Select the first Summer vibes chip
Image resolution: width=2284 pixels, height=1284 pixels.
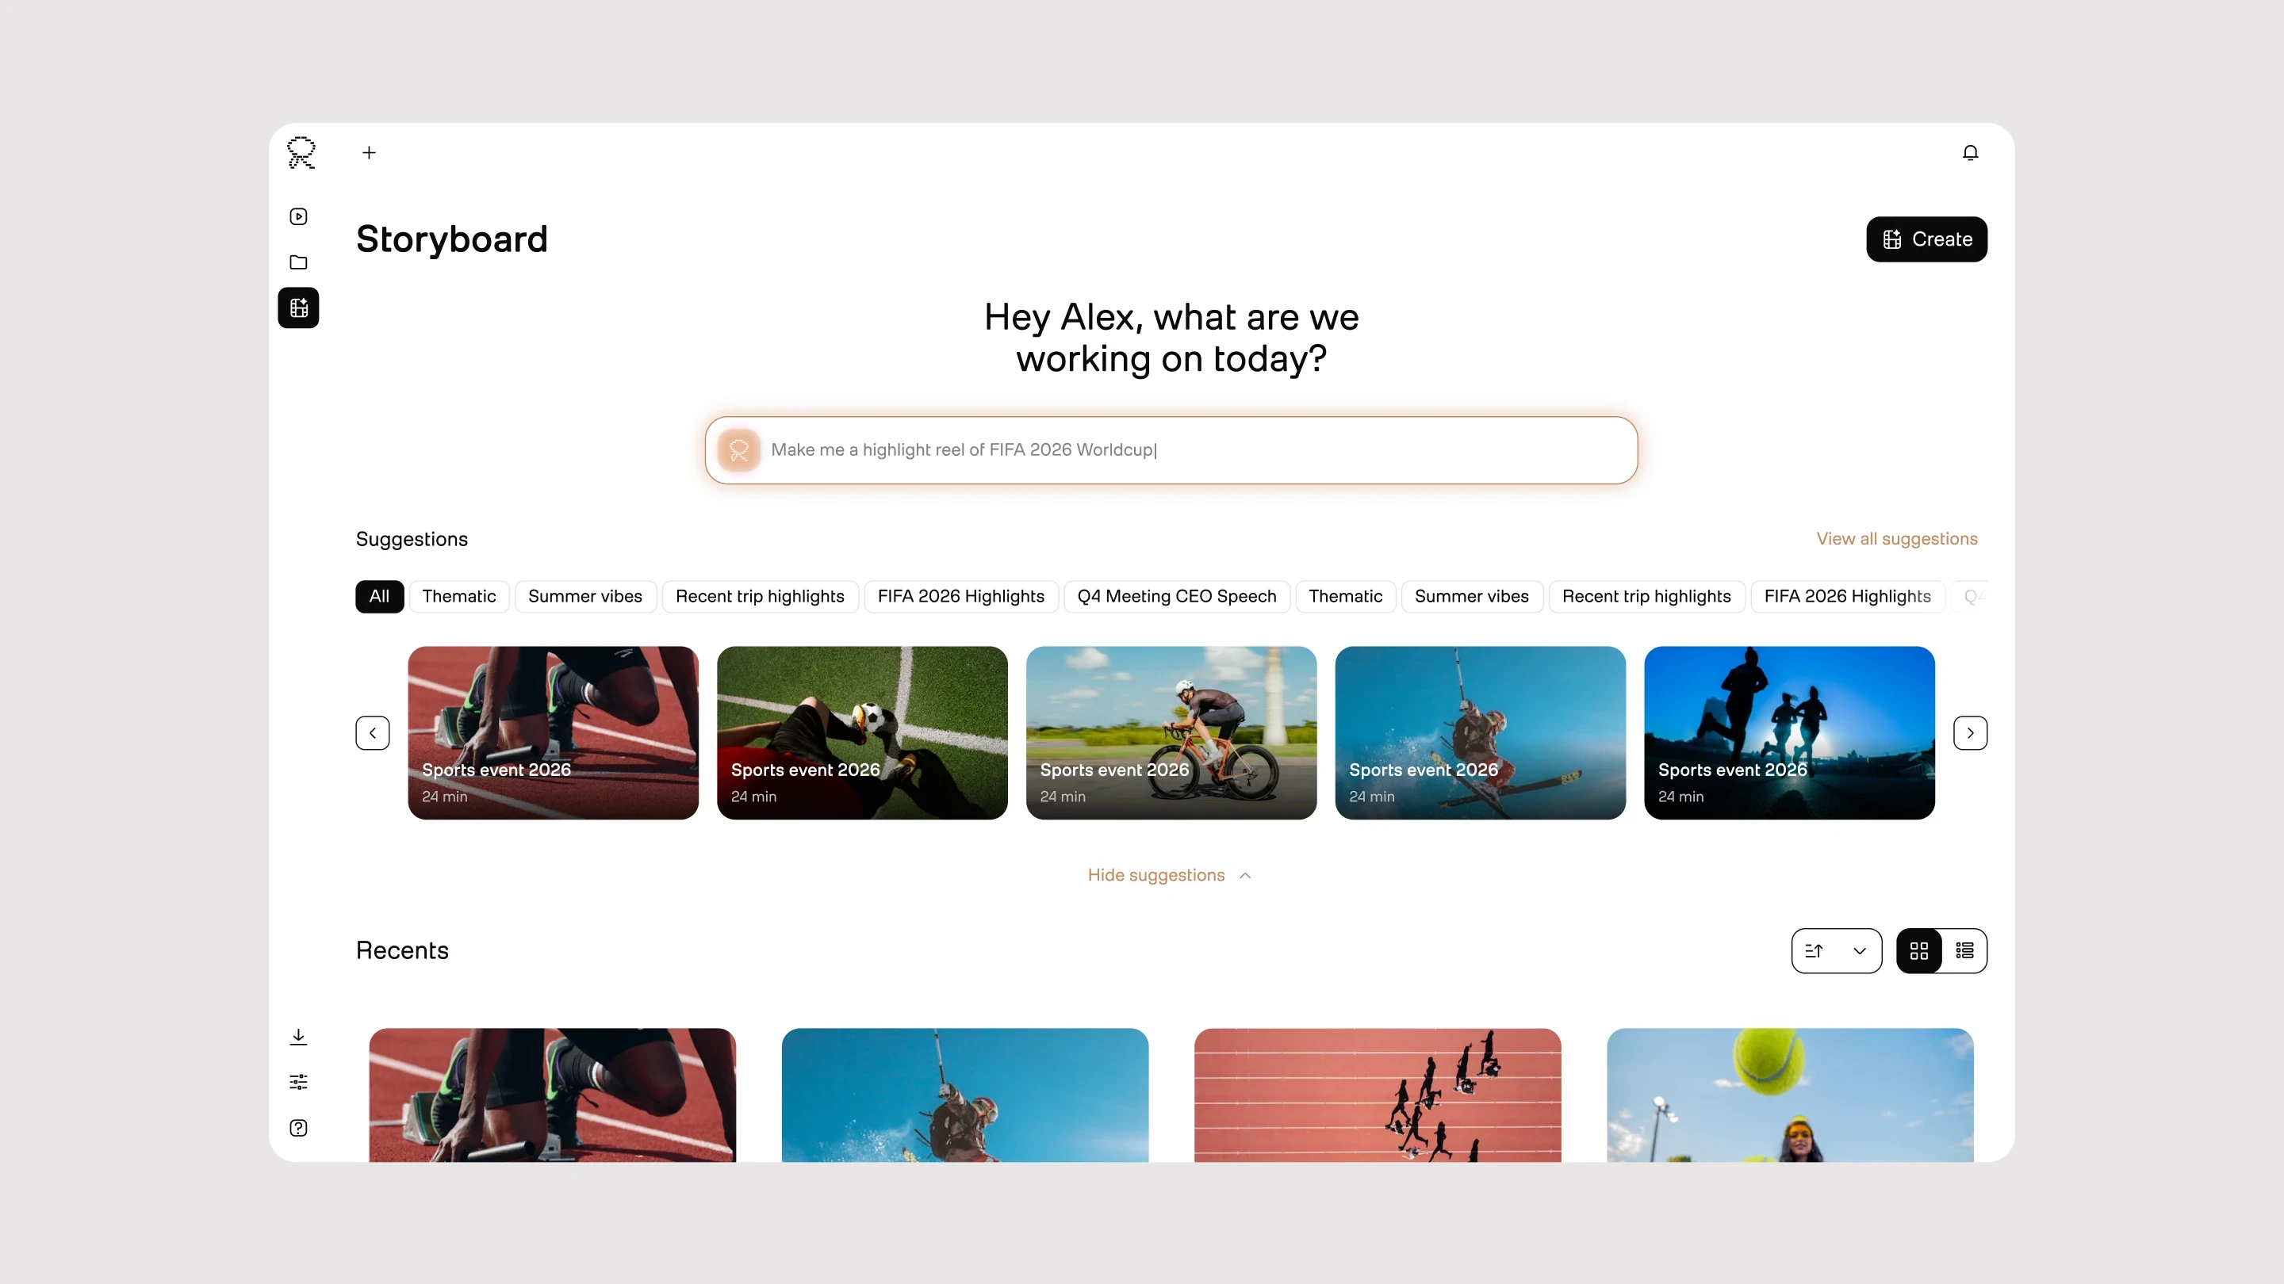[x=585, y=596]
